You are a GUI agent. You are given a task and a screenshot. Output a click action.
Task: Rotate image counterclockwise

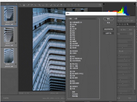[x=72, y=5]
